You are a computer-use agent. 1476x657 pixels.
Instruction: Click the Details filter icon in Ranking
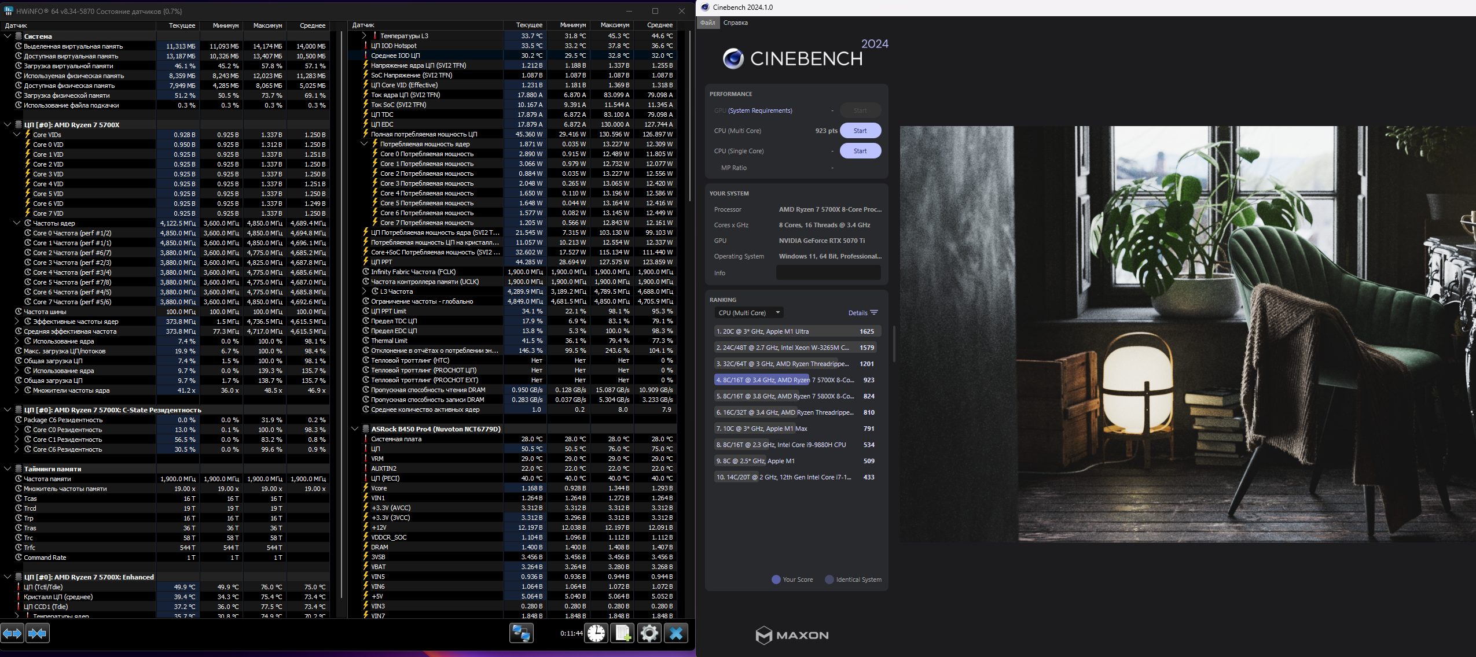(874, 313)
